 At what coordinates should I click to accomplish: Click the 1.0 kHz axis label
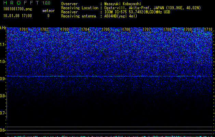(x=3, y=62)
